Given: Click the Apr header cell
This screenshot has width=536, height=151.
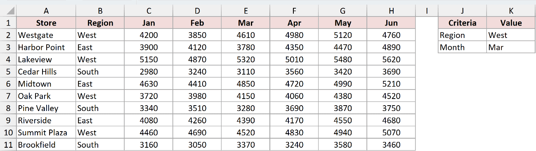Looking at the screenshot, I should tap(294, 23).
